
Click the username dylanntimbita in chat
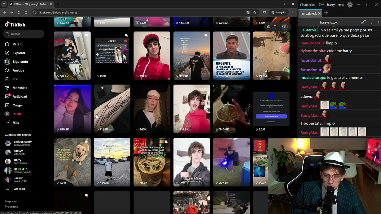pyautogui.click(x=313, y=51)
